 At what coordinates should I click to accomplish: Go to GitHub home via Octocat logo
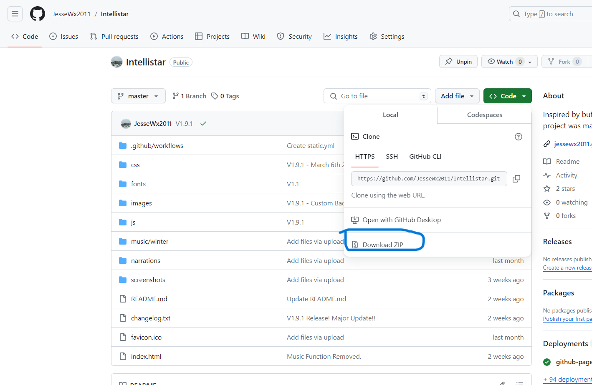[x=38, y=14]
